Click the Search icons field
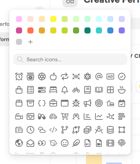140x164 pixels. pos(70,59)
